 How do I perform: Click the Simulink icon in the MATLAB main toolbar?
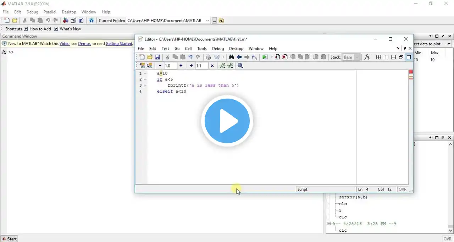[x=66, y=21]
